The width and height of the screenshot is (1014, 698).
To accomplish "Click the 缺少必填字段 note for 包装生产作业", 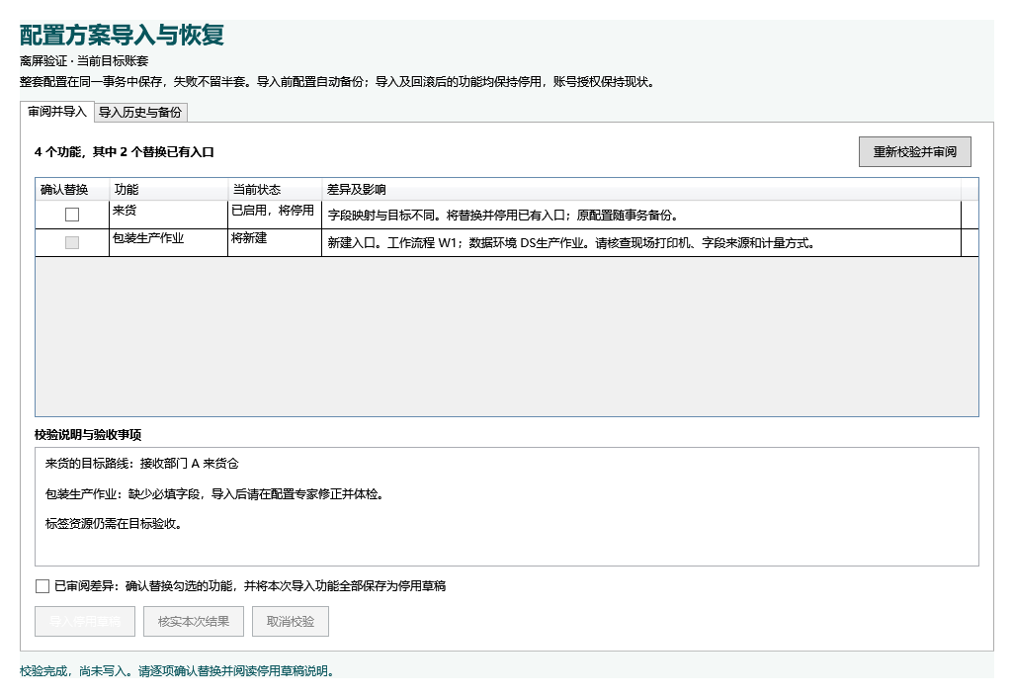I will [215, 494].
